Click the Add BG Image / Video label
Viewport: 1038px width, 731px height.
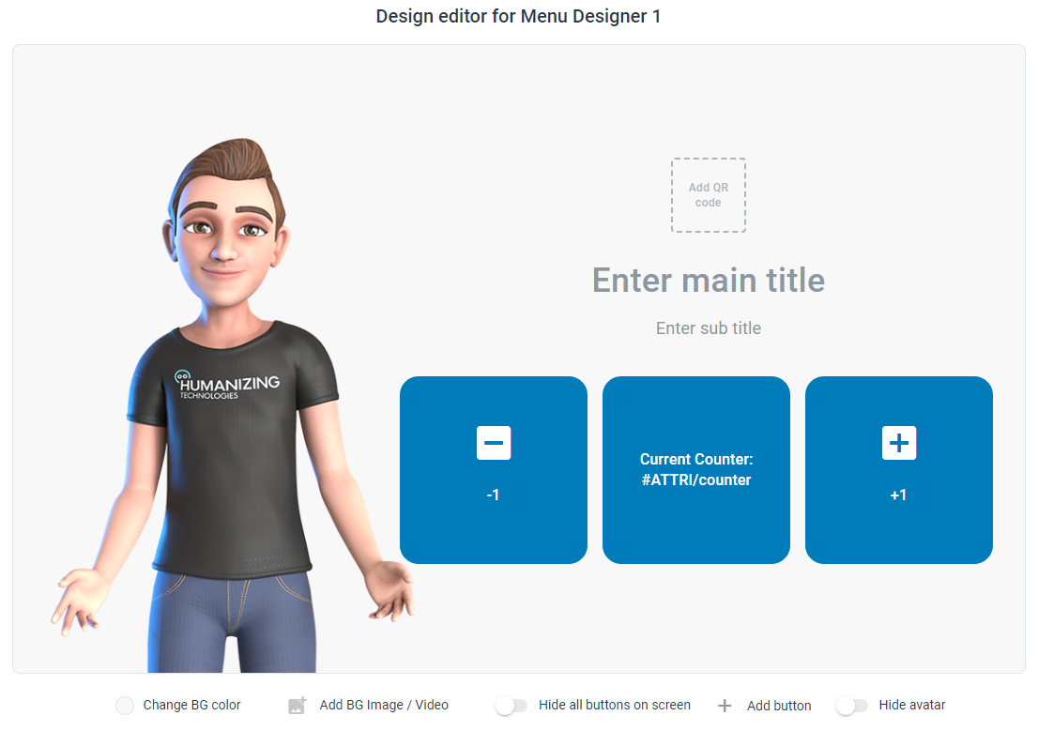(x=384, y=705)
